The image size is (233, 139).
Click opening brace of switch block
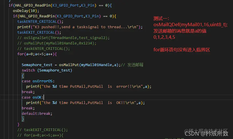tap(23, 76)
